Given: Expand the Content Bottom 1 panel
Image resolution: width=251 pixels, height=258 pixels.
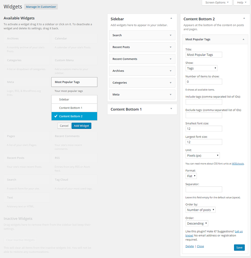Looking at the screenshot, I should 171,109.
